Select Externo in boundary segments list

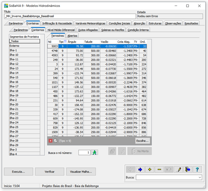pos(24,46)
